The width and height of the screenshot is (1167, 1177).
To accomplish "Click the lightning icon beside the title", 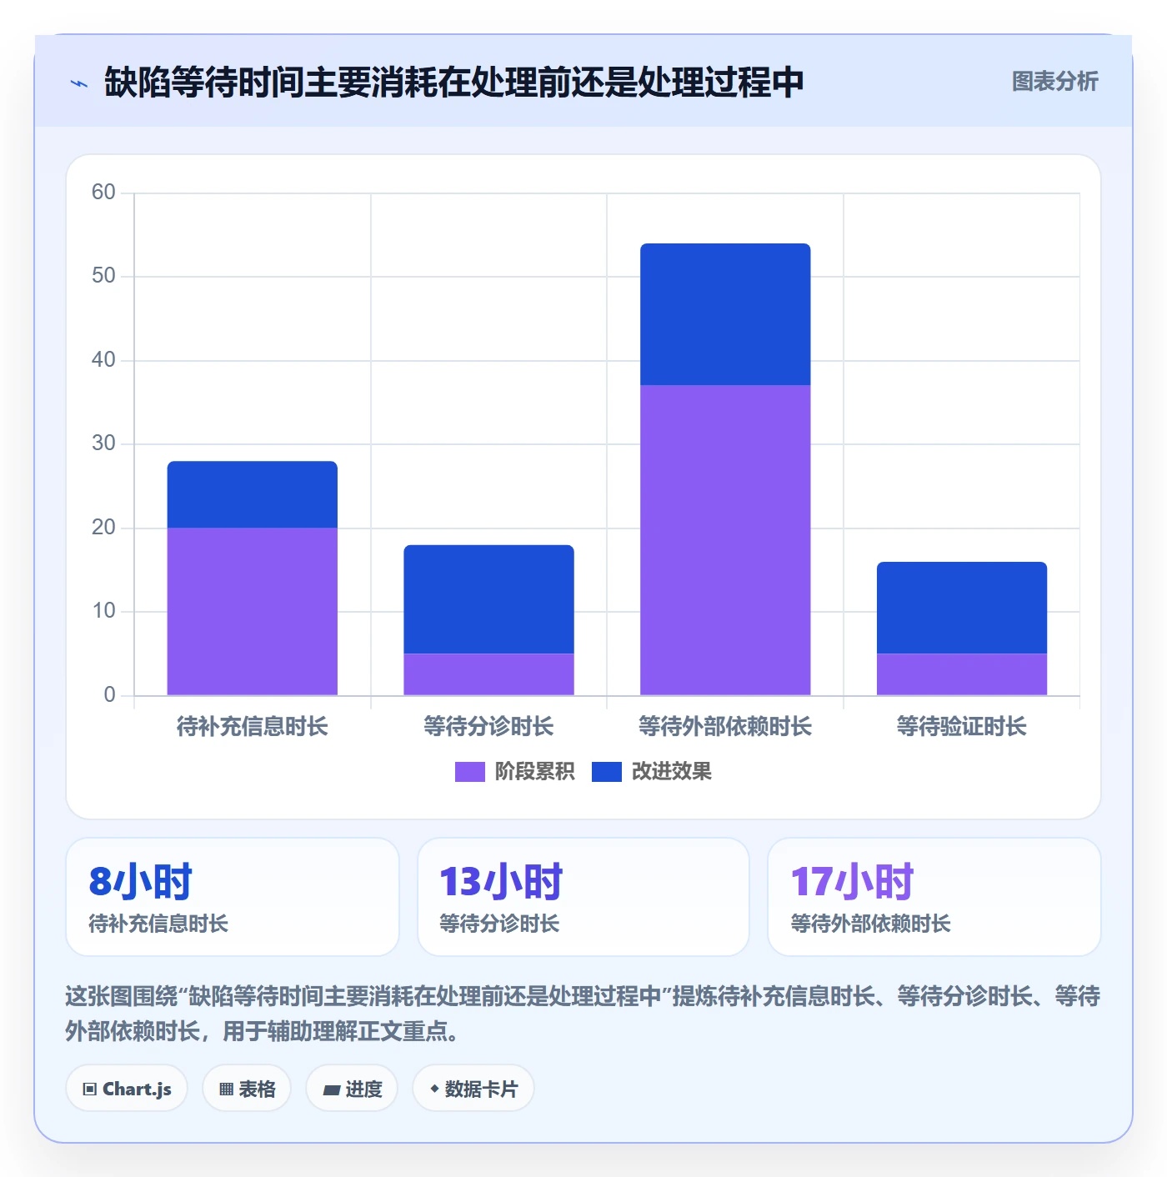I will click(x=79, y=83).
